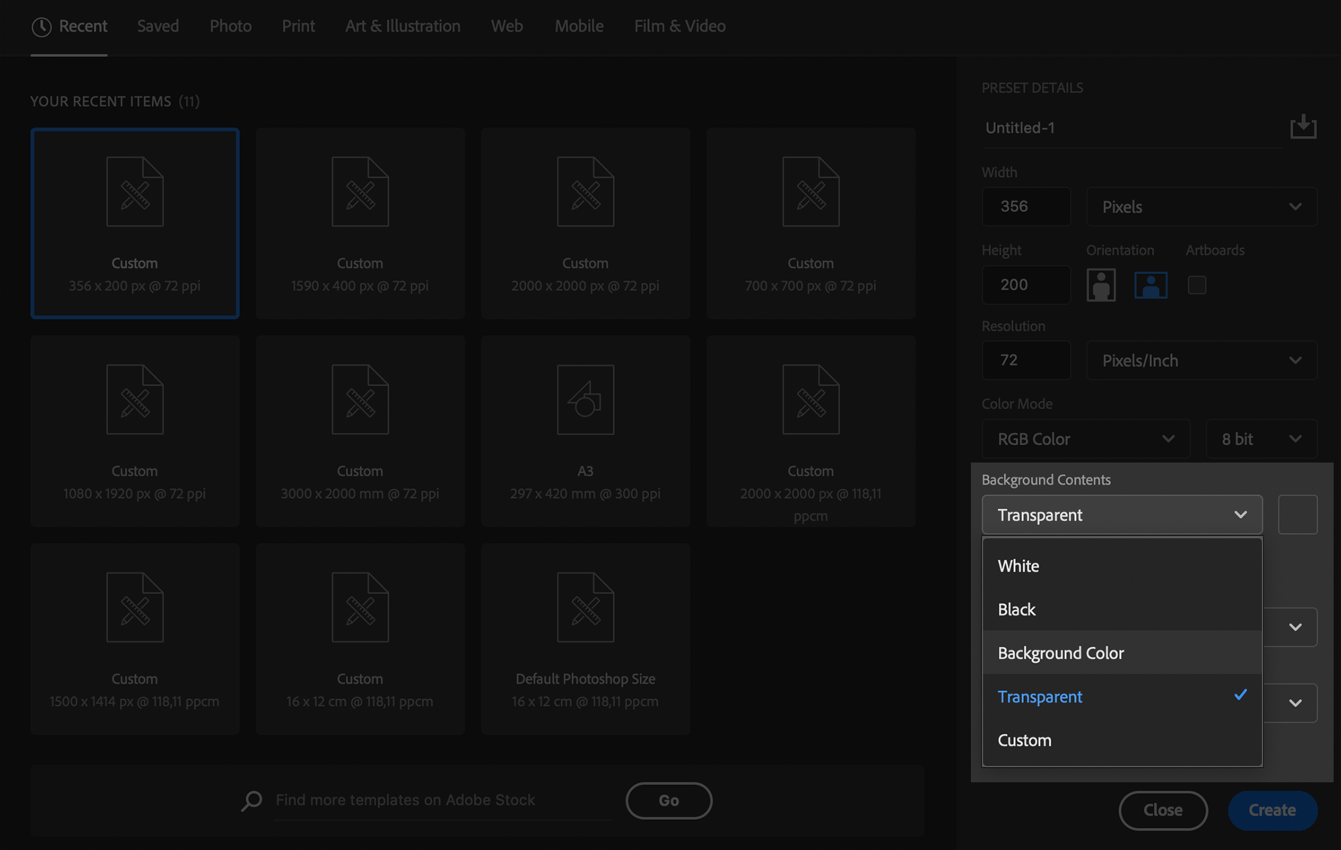Click the 'YOUR RECENT ITEMS (11)' heading

[115, 101]
